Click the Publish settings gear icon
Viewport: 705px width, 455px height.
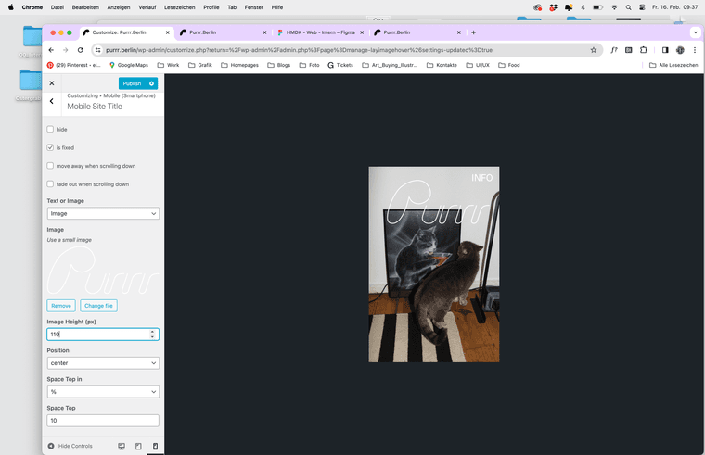152,83
